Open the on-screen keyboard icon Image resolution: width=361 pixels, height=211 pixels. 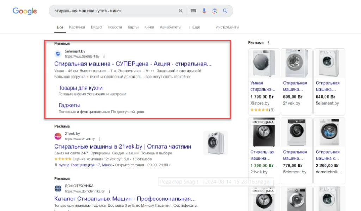[193, 11]
